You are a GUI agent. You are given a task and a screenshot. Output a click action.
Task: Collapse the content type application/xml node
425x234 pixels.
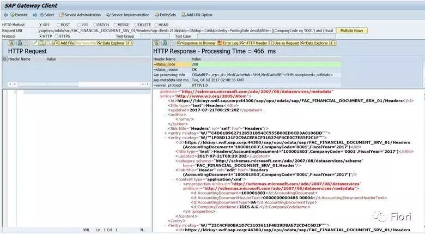tap(173, 179)
